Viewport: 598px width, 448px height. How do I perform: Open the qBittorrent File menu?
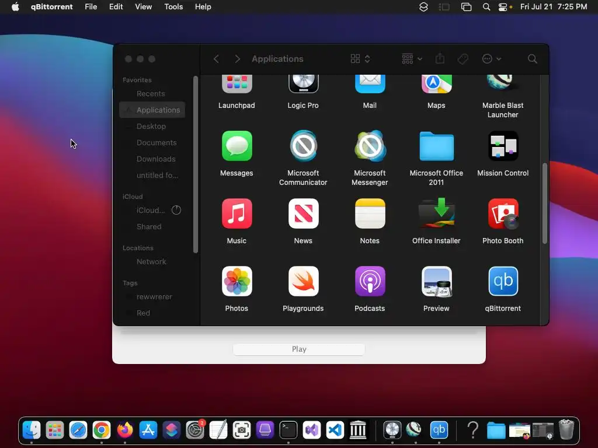coord(91,7)
